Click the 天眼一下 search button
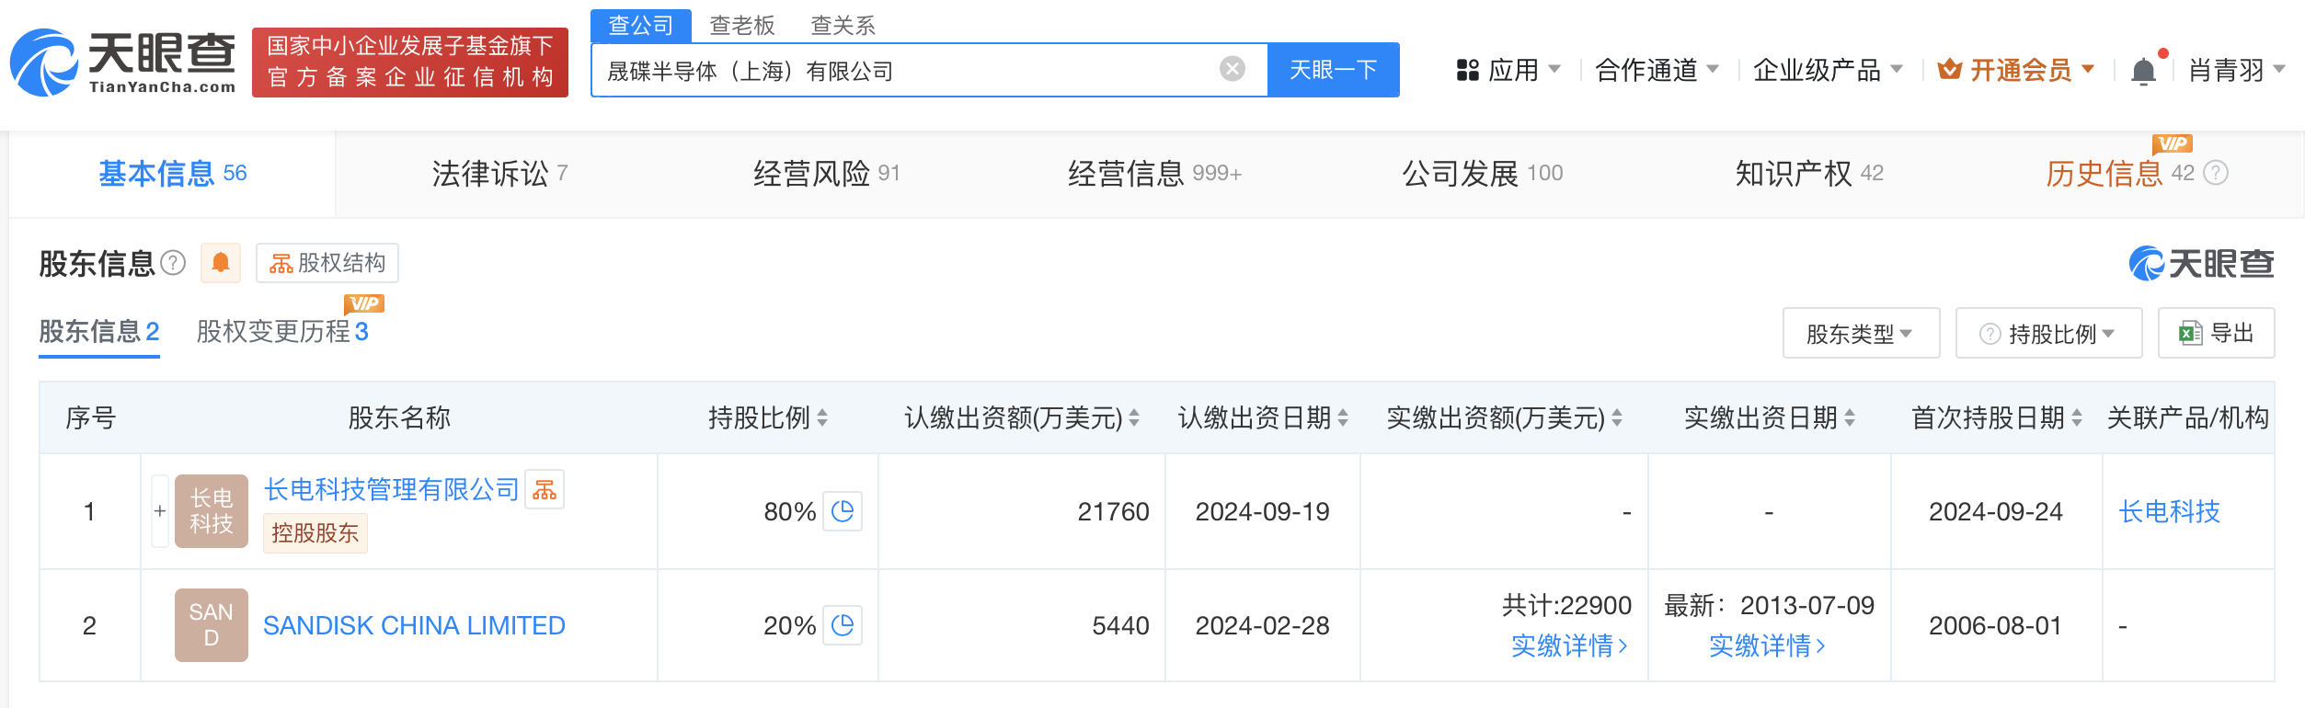This screenshot has width=2305, height=708. click(x=1333, y=70)
